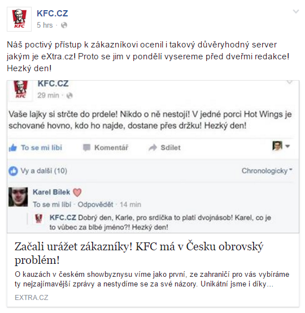Click Vy a další (10) likes count
The height and width of the screenshot is (313, 305).
44,171
